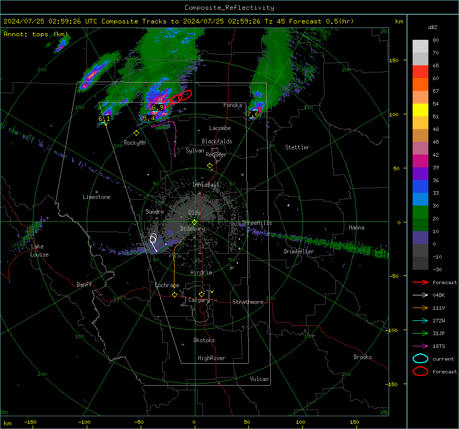Screen dimensions: 459x429
Task: Click the red forecast ellipses beside the 6.9 storm
Action: click(x=178, y=98)
